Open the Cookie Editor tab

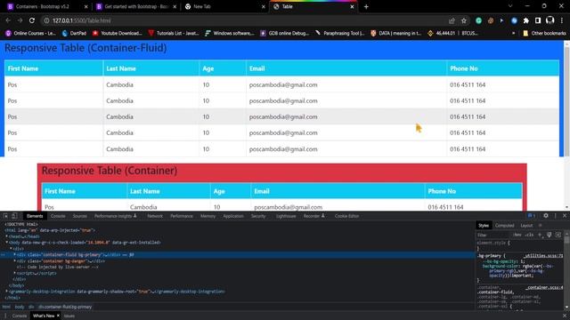[346, 216]
